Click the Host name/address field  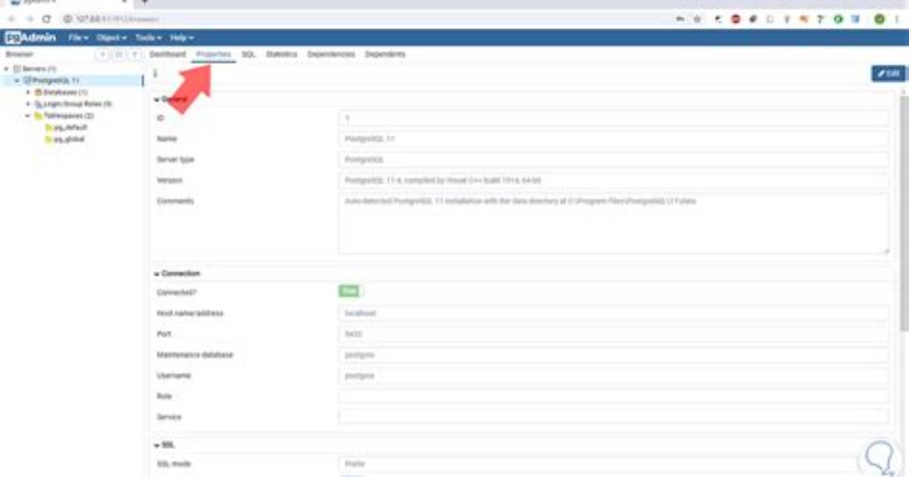613,313
